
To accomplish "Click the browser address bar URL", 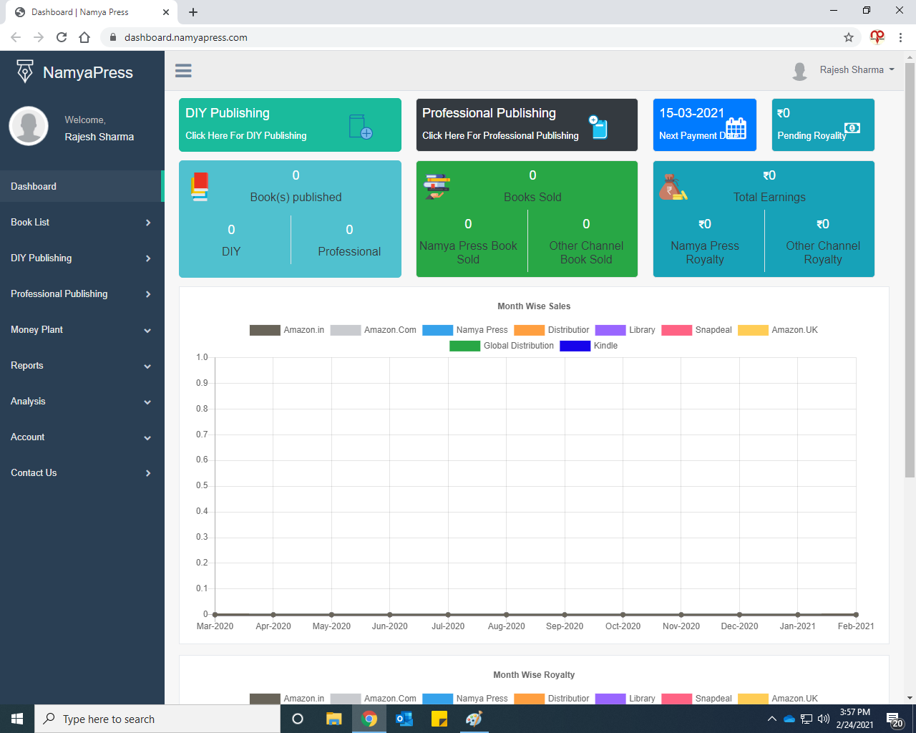I will [x=186, y=37].
